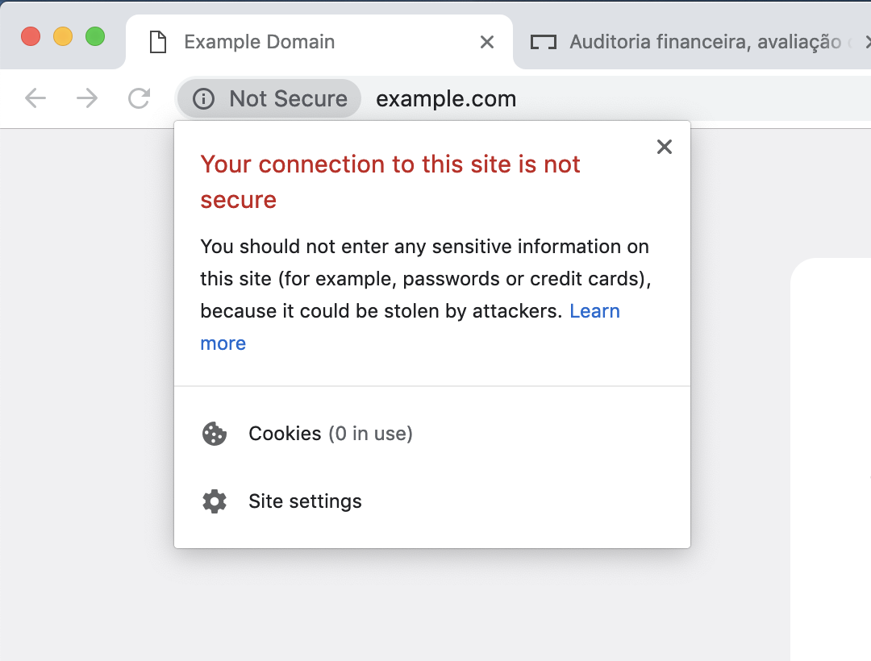871x661 pixels.
Task: Dismiss the connection security popup
Action: coord(665,147)
